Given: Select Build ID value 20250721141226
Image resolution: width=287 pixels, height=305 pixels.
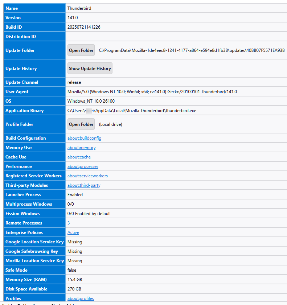Looking at the screenshot, I should coord(84,27).
